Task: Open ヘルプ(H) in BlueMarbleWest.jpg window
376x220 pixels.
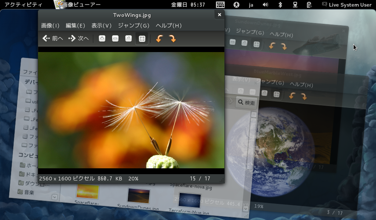Action: (x=301, y=84)
